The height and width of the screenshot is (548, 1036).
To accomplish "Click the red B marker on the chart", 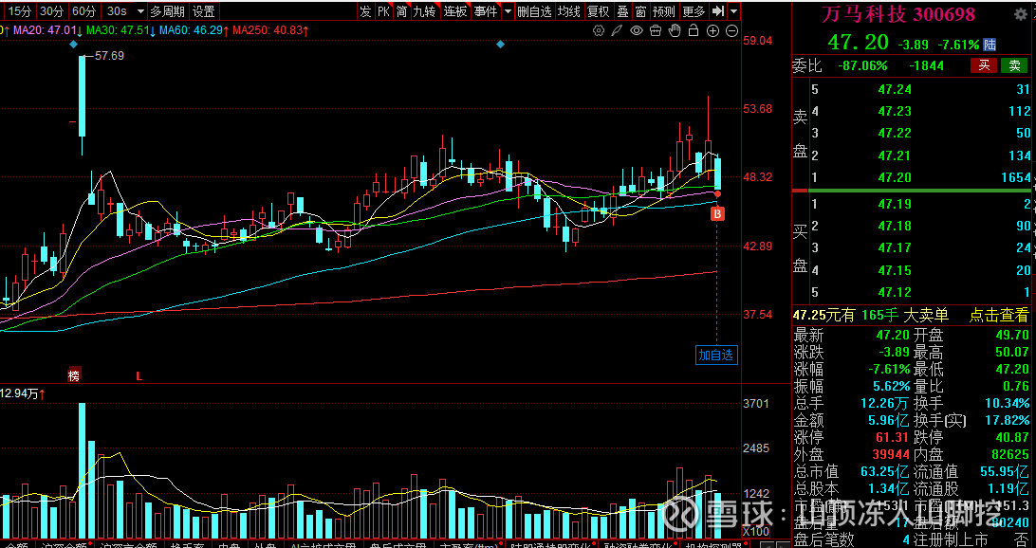I will tap(717, 213).
